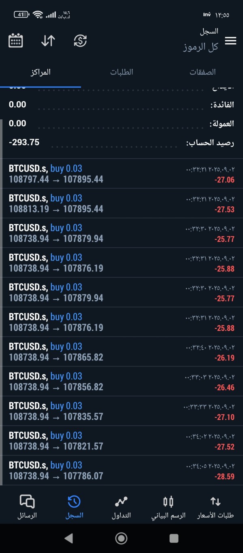Tap the dollar refresh icon
243x553 pixels.
click(80, 41)
